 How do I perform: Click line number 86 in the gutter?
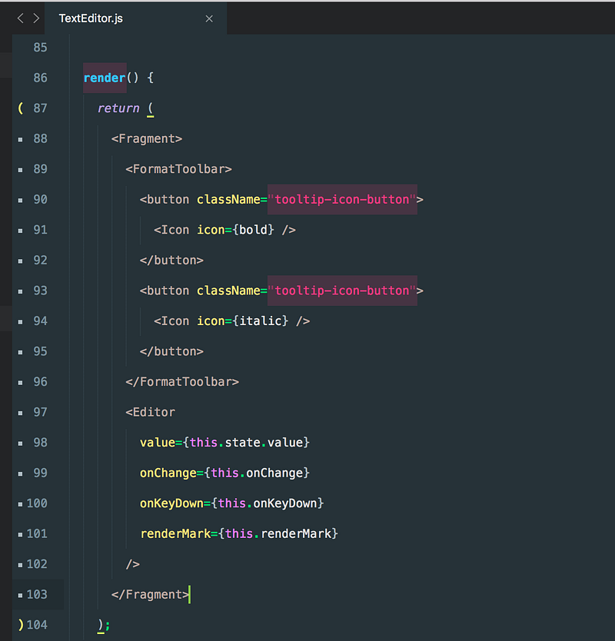(x=40, y=78)
